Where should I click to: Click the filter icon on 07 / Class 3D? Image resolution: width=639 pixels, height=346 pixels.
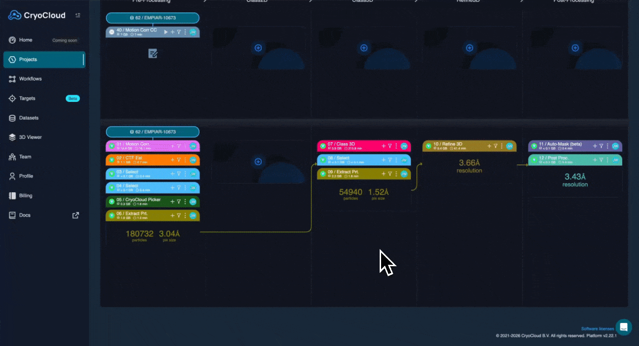390,146
